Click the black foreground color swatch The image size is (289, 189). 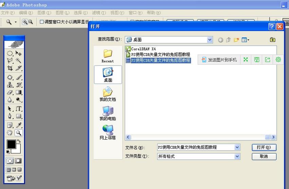[11, 144]
